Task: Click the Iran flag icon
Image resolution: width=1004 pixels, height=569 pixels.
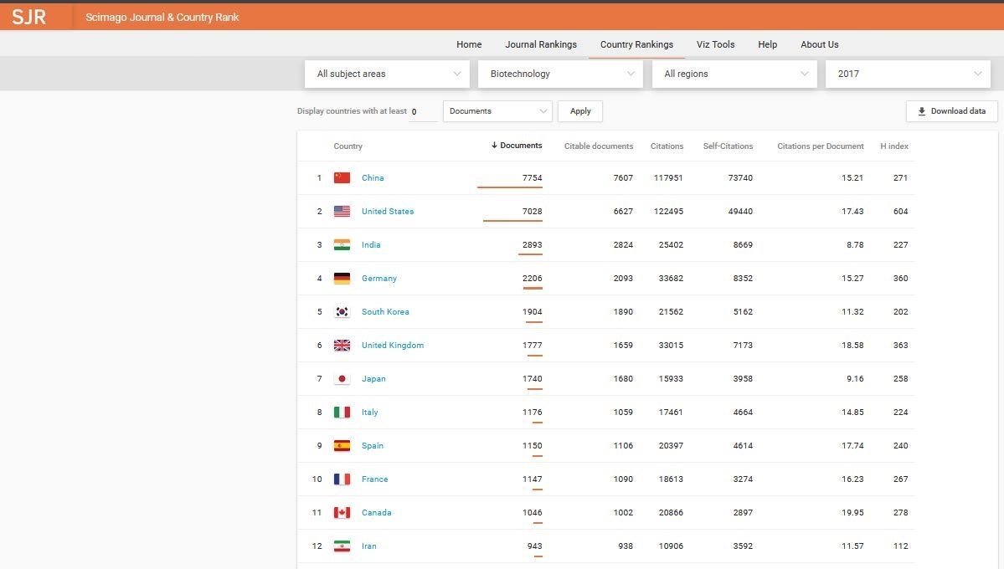Action: click(x=342, y=546)
